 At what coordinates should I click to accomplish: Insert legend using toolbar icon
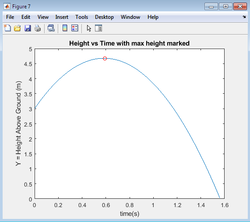click(x=75, y=28)
